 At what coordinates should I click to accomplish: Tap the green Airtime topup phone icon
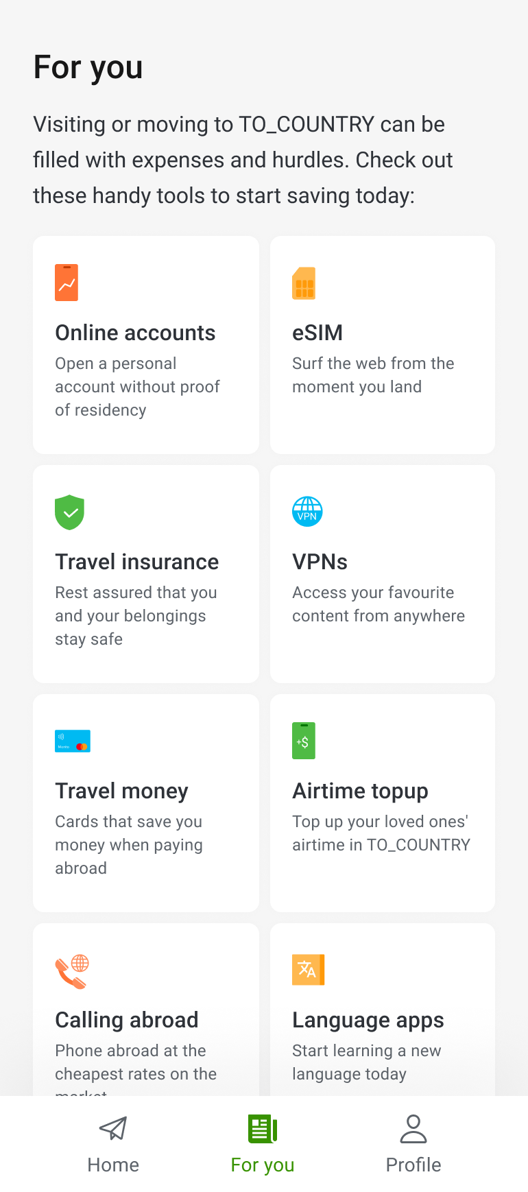(304, 741)
